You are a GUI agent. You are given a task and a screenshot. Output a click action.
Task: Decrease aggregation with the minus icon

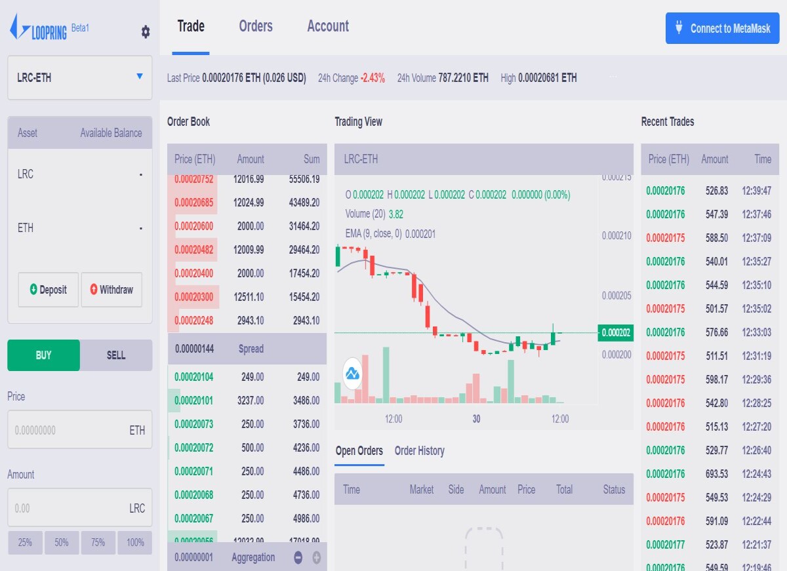(298, 558)
